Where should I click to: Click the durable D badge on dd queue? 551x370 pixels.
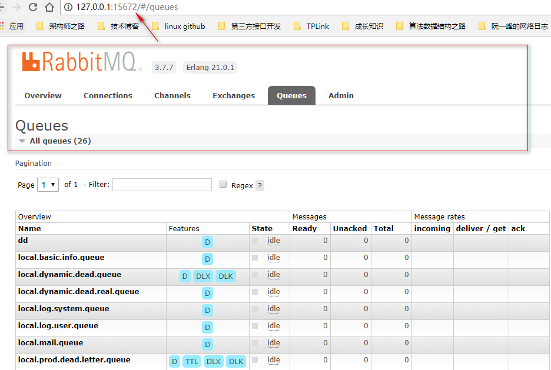click(x=207, y=242)
